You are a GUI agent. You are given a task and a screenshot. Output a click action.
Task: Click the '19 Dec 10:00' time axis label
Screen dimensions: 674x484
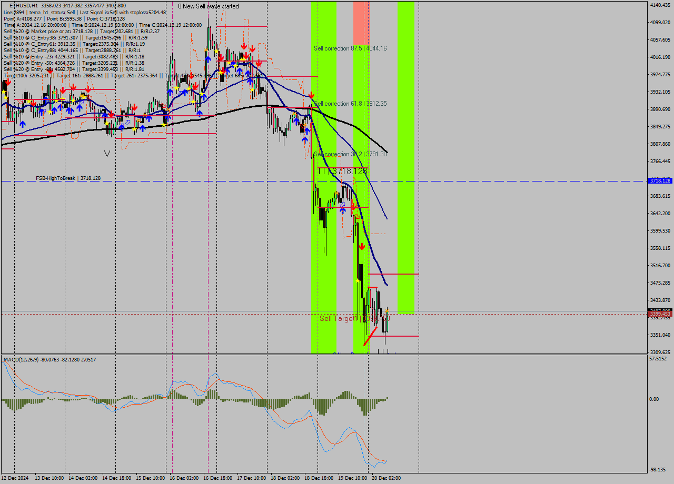[352, 478]
